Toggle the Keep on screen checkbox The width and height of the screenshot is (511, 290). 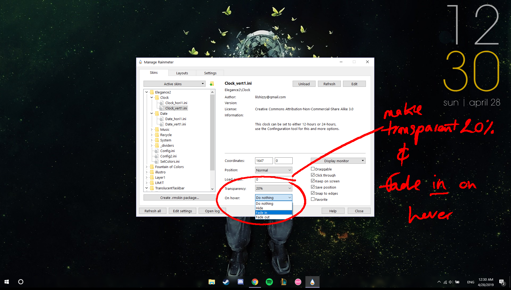313,181
